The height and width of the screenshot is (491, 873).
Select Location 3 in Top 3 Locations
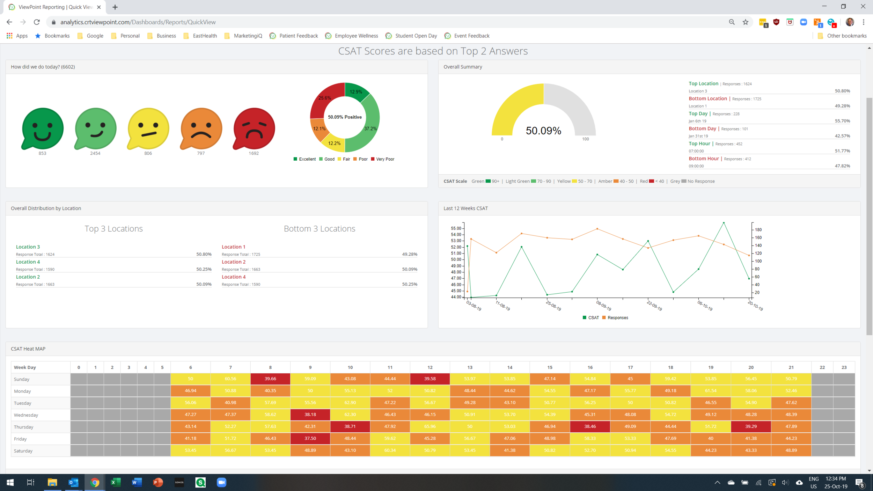click(x=28, y=247)
